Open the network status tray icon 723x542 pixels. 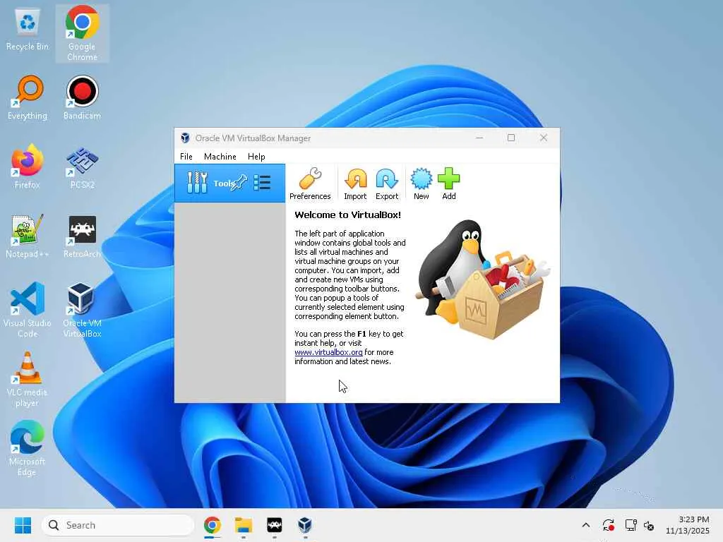pos(631,525)
